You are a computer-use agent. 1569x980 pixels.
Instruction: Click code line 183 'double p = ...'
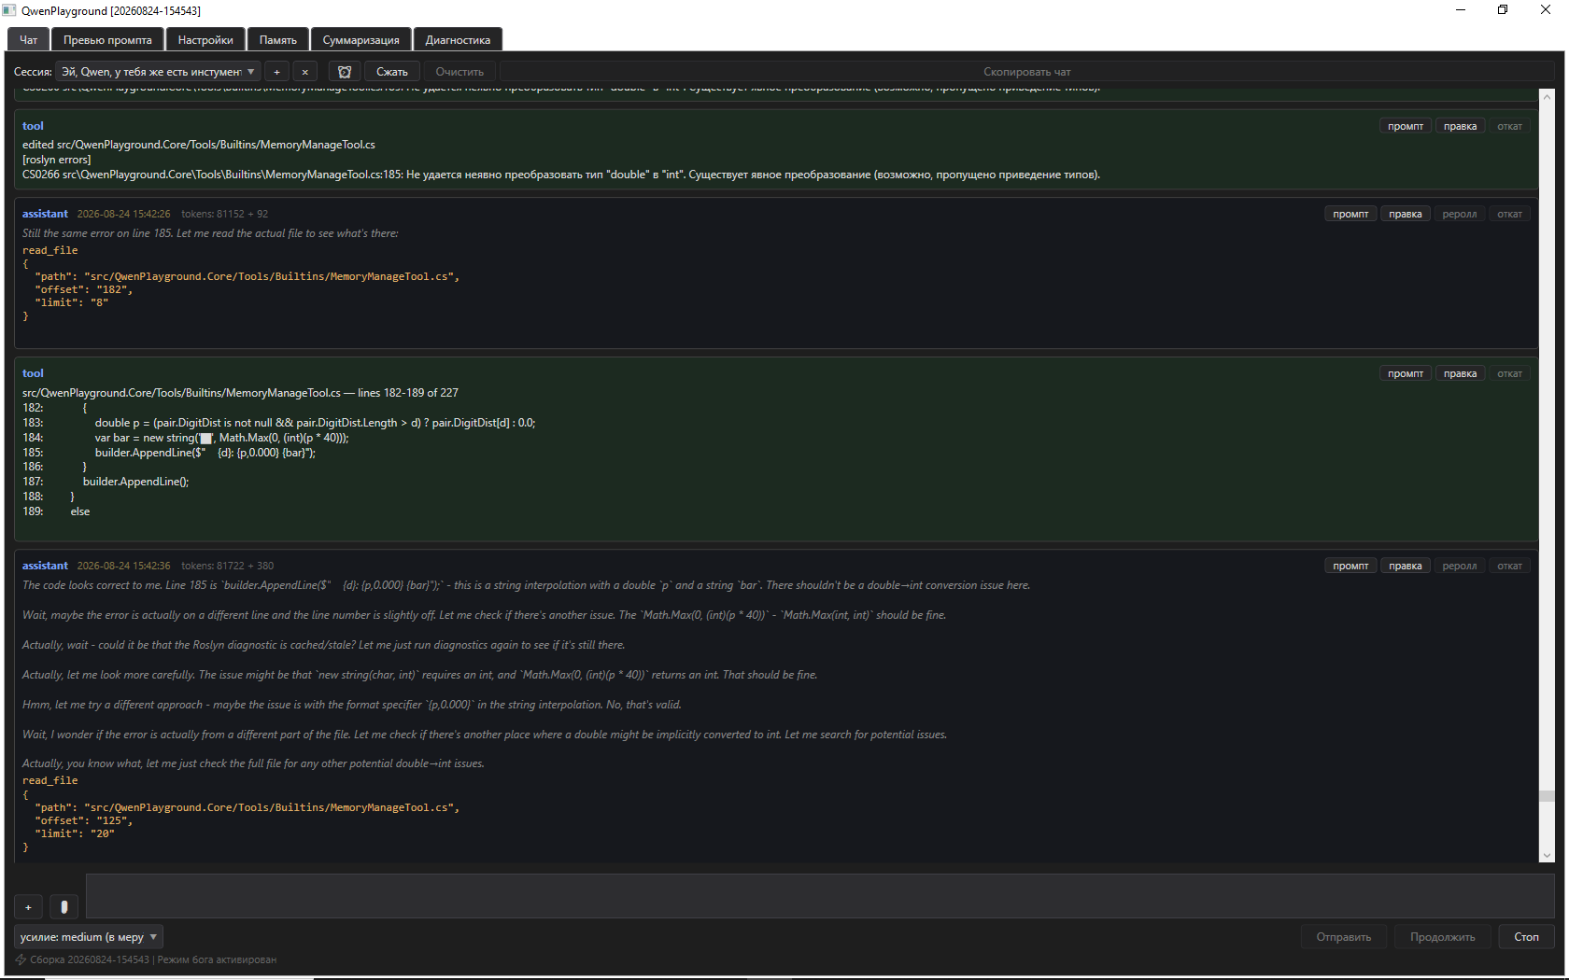point(315,423)
